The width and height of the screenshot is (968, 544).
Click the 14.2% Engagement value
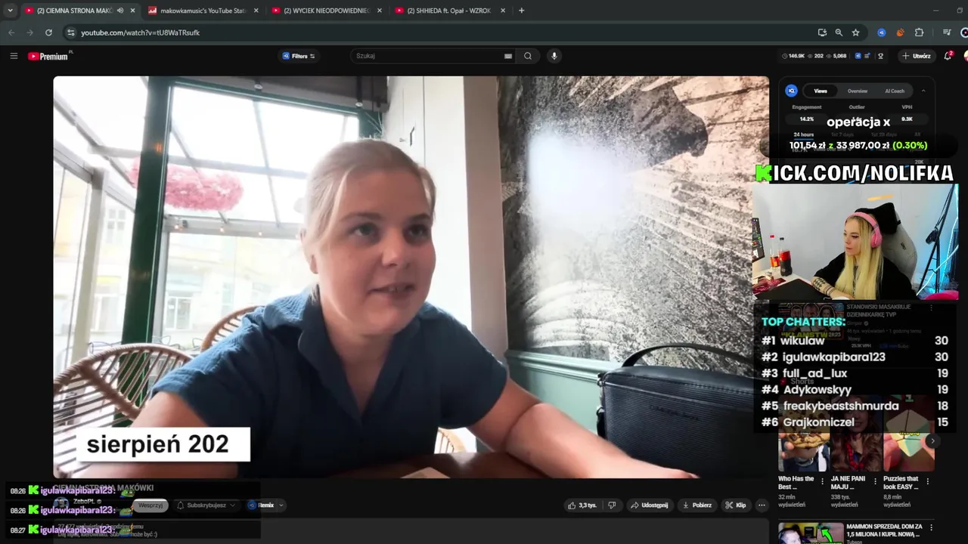click(807, 119)
